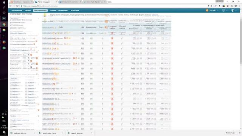This screenshot has height=136, width=242.
Task: Click the help icon beside GoGetLinks trust
Action: tap(31, 55)
